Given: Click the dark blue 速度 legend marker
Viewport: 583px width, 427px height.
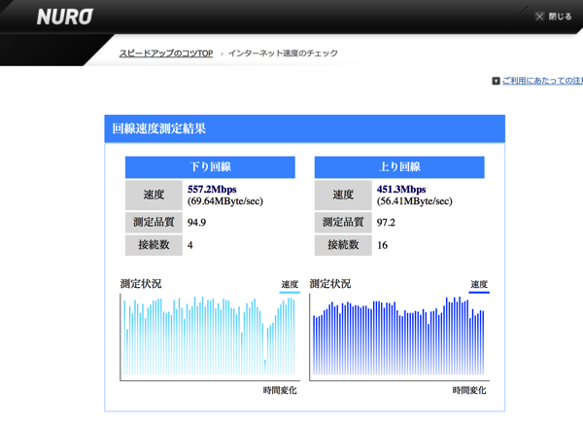Looking at the screenshot, I should pyautogui.click(x=479, y=286).
